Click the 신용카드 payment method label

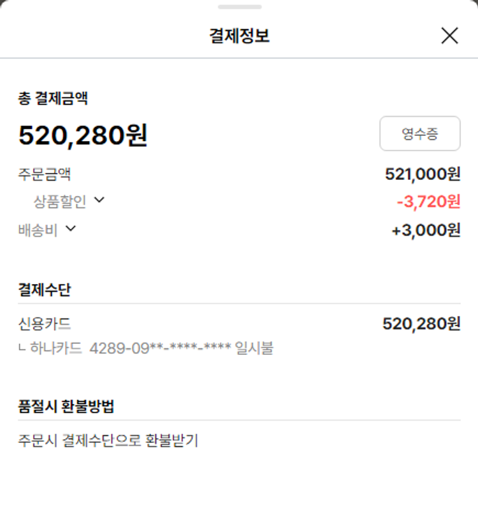[x=45, y=324]
